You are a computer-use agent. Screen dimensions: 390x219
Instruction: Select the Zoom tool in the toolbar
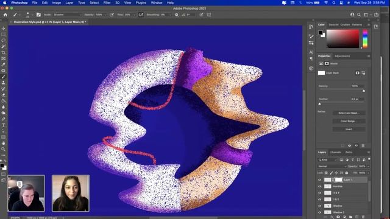pyautogui.click(x=4, y=149)
